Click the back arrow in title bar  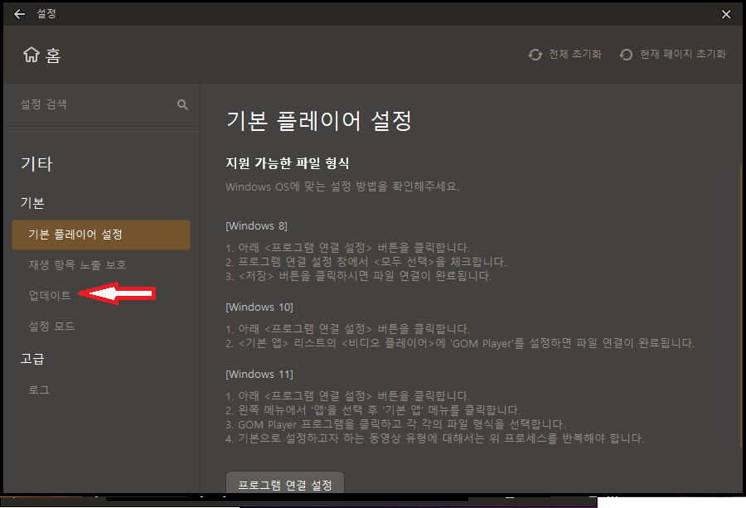point(20,14)
